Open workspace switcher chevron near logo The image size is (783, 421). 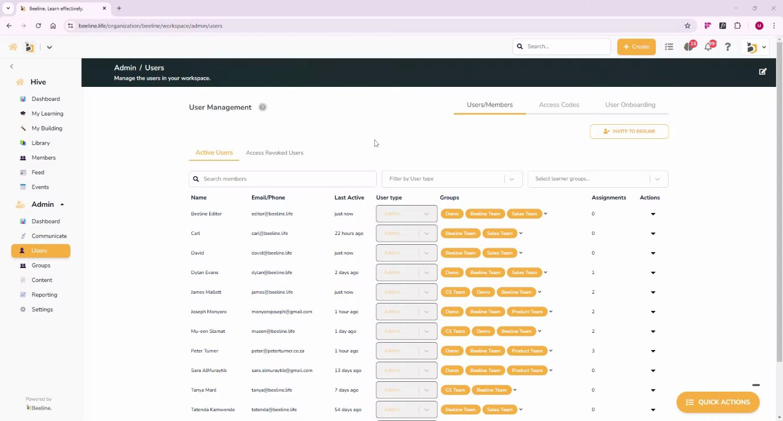click(x=50, y=47)
